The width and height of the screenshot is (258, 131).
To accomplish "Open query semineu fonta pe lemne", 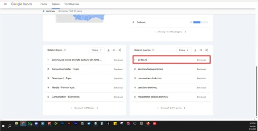I will [x=171, y=69].
